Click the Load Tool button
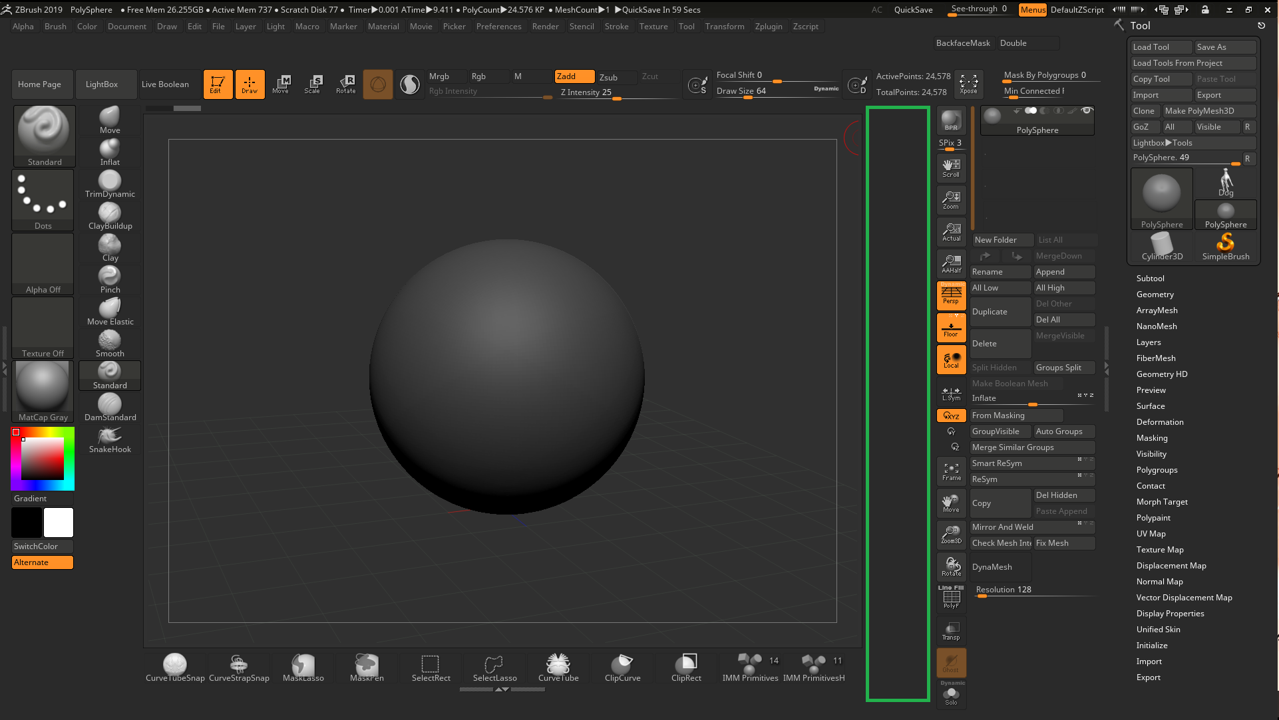1279x720 pixels. [1161, 47]
